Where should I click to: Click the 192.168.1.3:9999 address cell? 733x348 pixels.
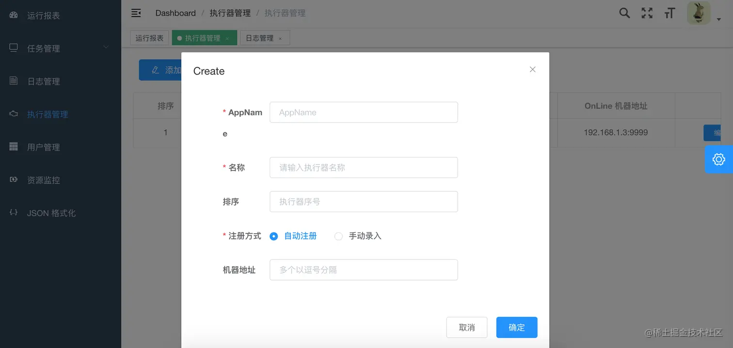(616, 133)
